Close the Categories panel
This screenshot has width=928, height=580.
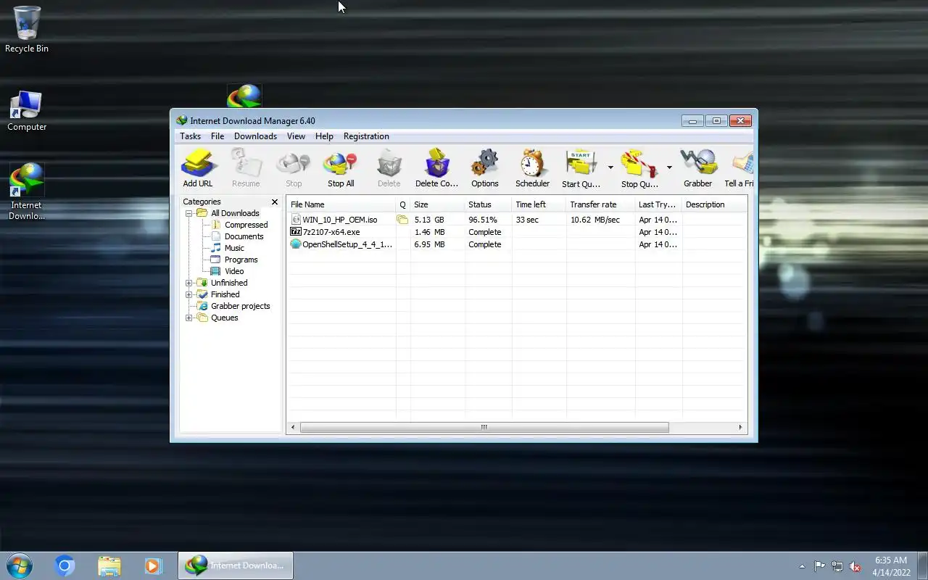tap(275, 202)
